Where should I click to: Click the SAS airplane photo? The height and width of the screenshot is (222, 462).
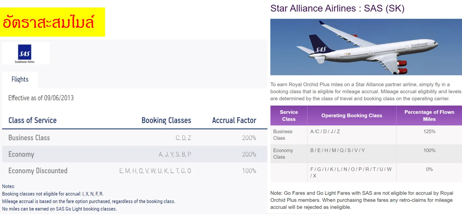(x=366, y=47)
